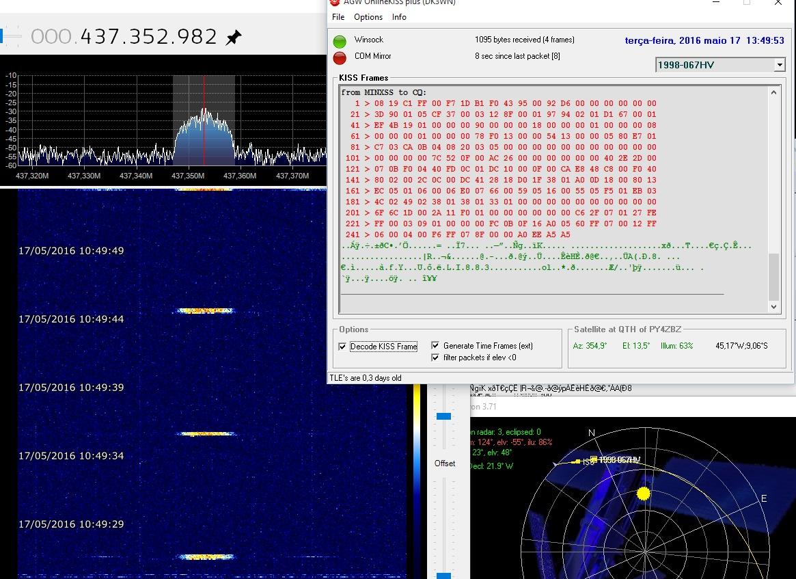This screenshot has height=579, width=796.
Task: Click the pin icon beside the SDR# frequency
Action: click(234, 37)
